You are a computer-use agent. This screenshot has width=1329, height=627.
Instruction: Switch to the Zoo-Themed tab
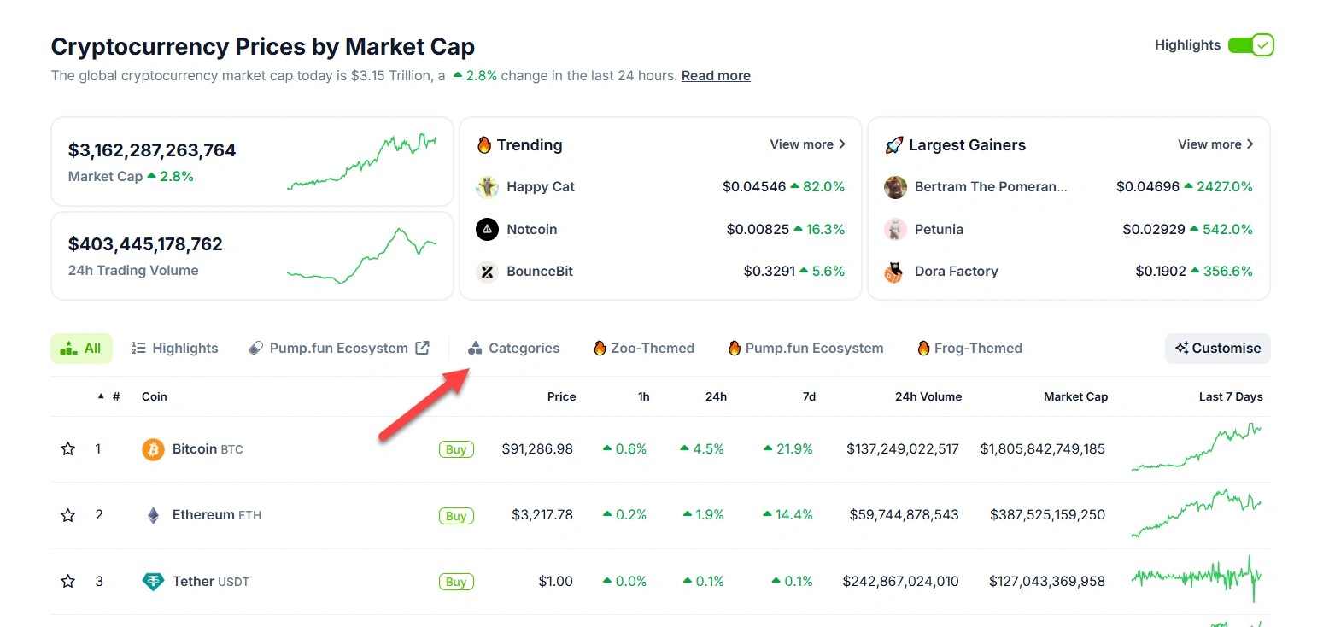tap(644, 349)
